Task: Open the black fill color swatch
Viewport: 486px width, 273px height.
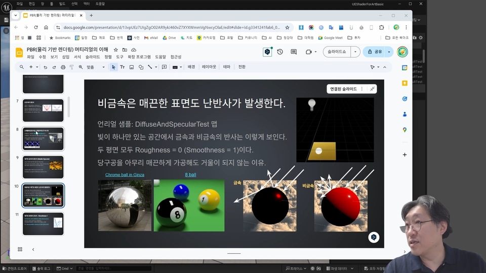Action: click(x=175, y=67)
